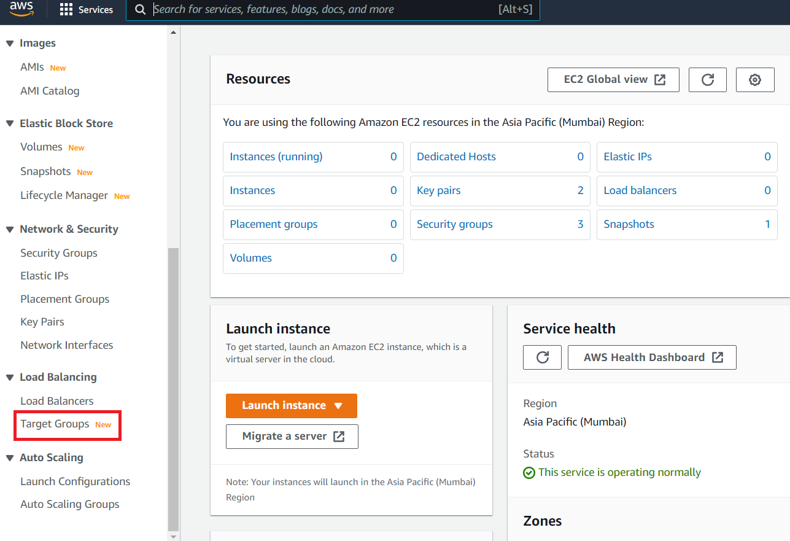Screen dimensions: 790x541
Task: Open Target Groups from the sidebar
Action: 55,423
